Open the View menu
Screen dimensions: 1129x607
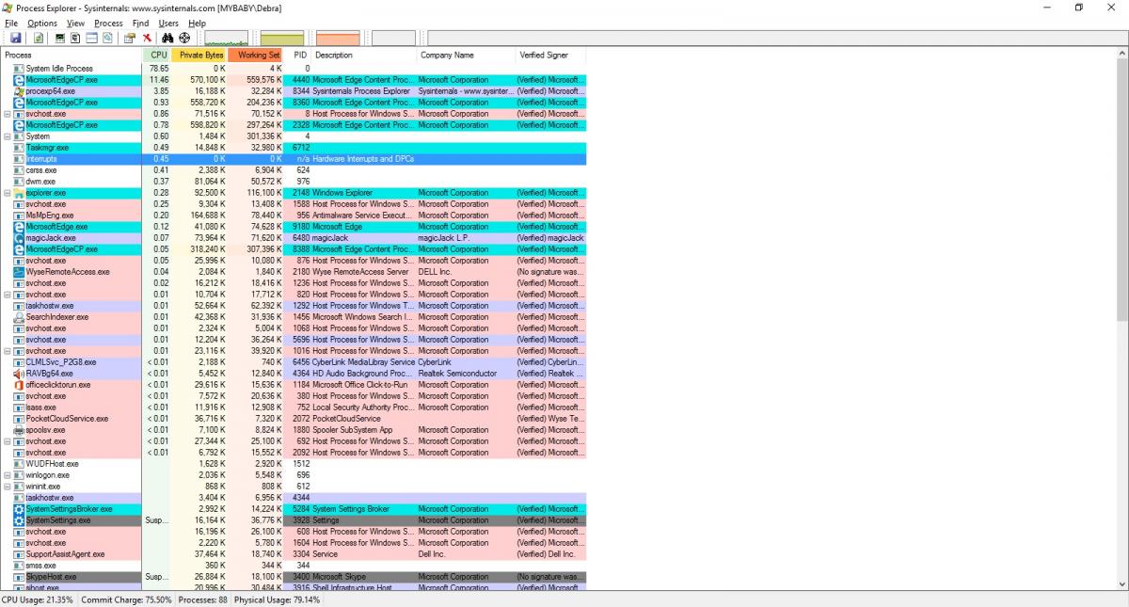click(x=76, y=23)
